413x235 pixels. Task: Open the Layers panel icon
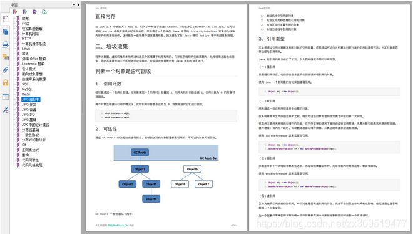pyautogui.click(x=5, y=44)
